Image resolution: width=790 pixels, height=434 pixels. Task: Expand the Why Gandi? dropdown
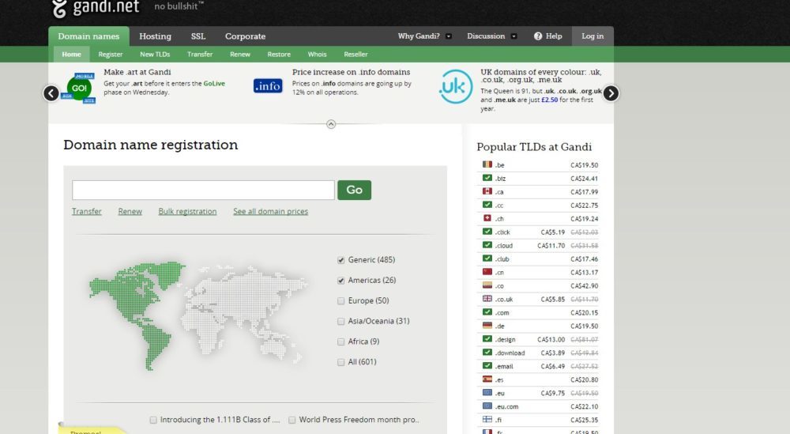click(x=449, y=36)
